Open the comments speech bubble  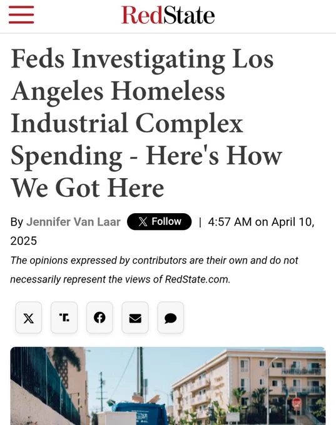point(171,317)
